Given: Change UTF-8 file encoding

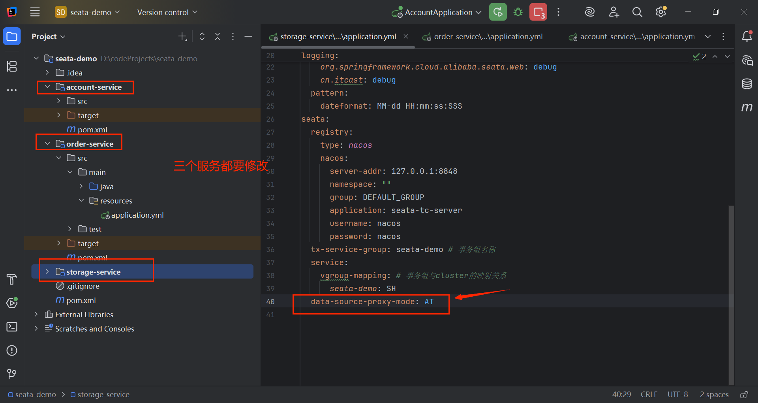Looking at the screenshot, I should pos(677,395).
